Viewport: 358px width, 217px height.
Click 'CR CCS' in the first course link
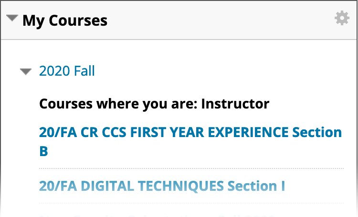click(98, 132)
